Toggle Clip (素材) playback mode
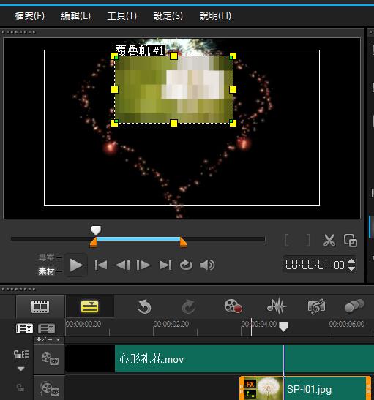Viewport: 374px width, 400px height. point(46,271)
